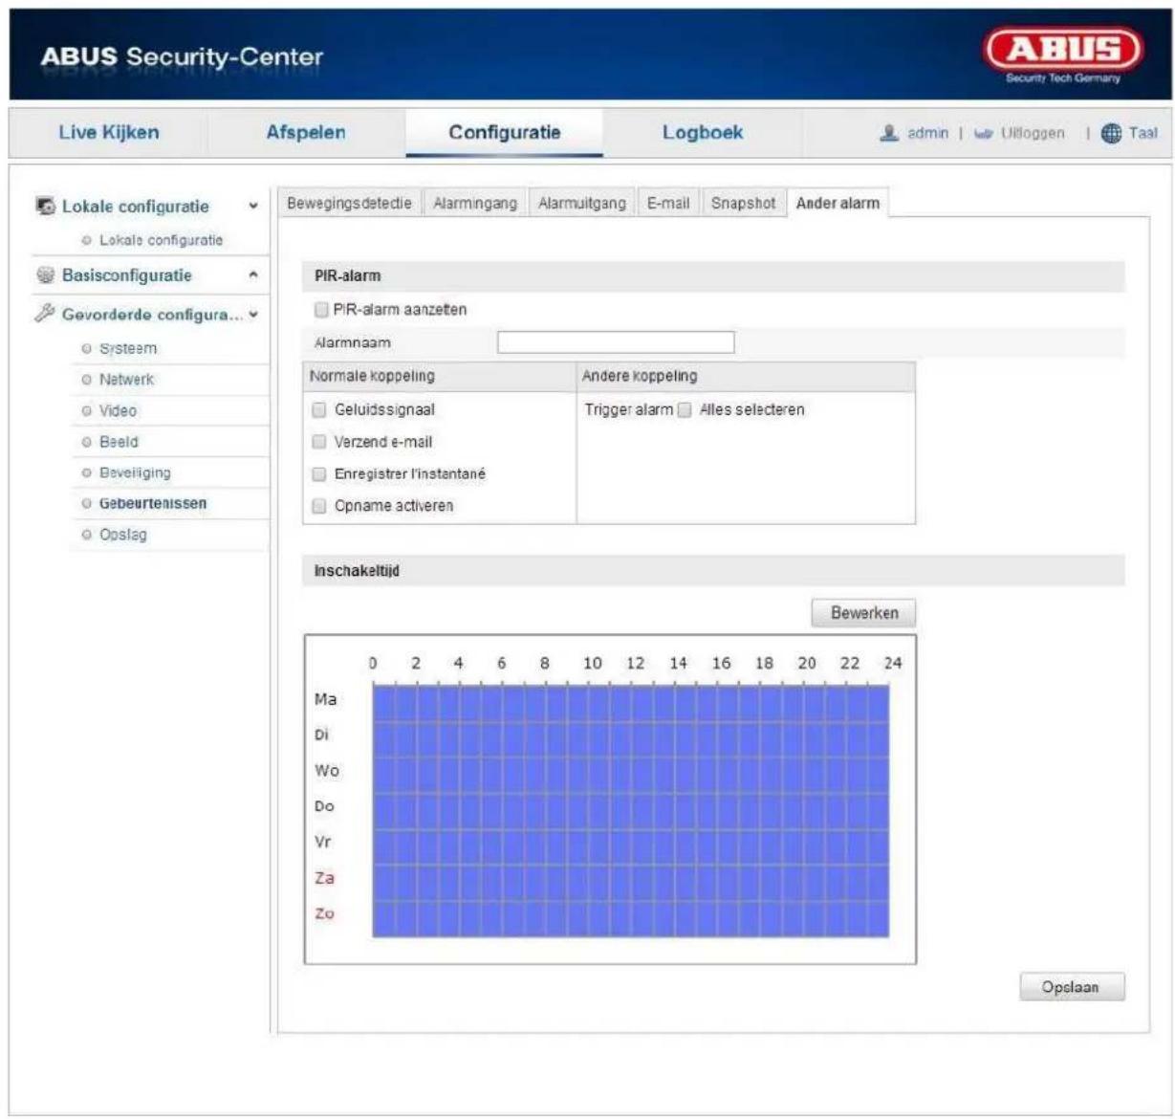Switch to the E-mail tab
Viewport: 1175px width, 1119px height.
[668, 203]
